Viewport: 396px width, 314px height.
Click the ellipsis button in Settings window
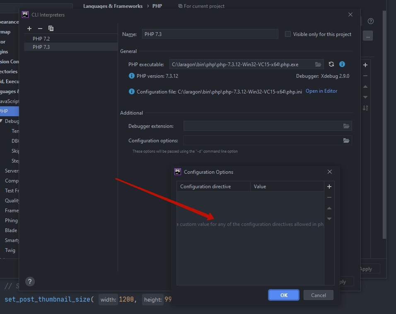coord(368,36)
